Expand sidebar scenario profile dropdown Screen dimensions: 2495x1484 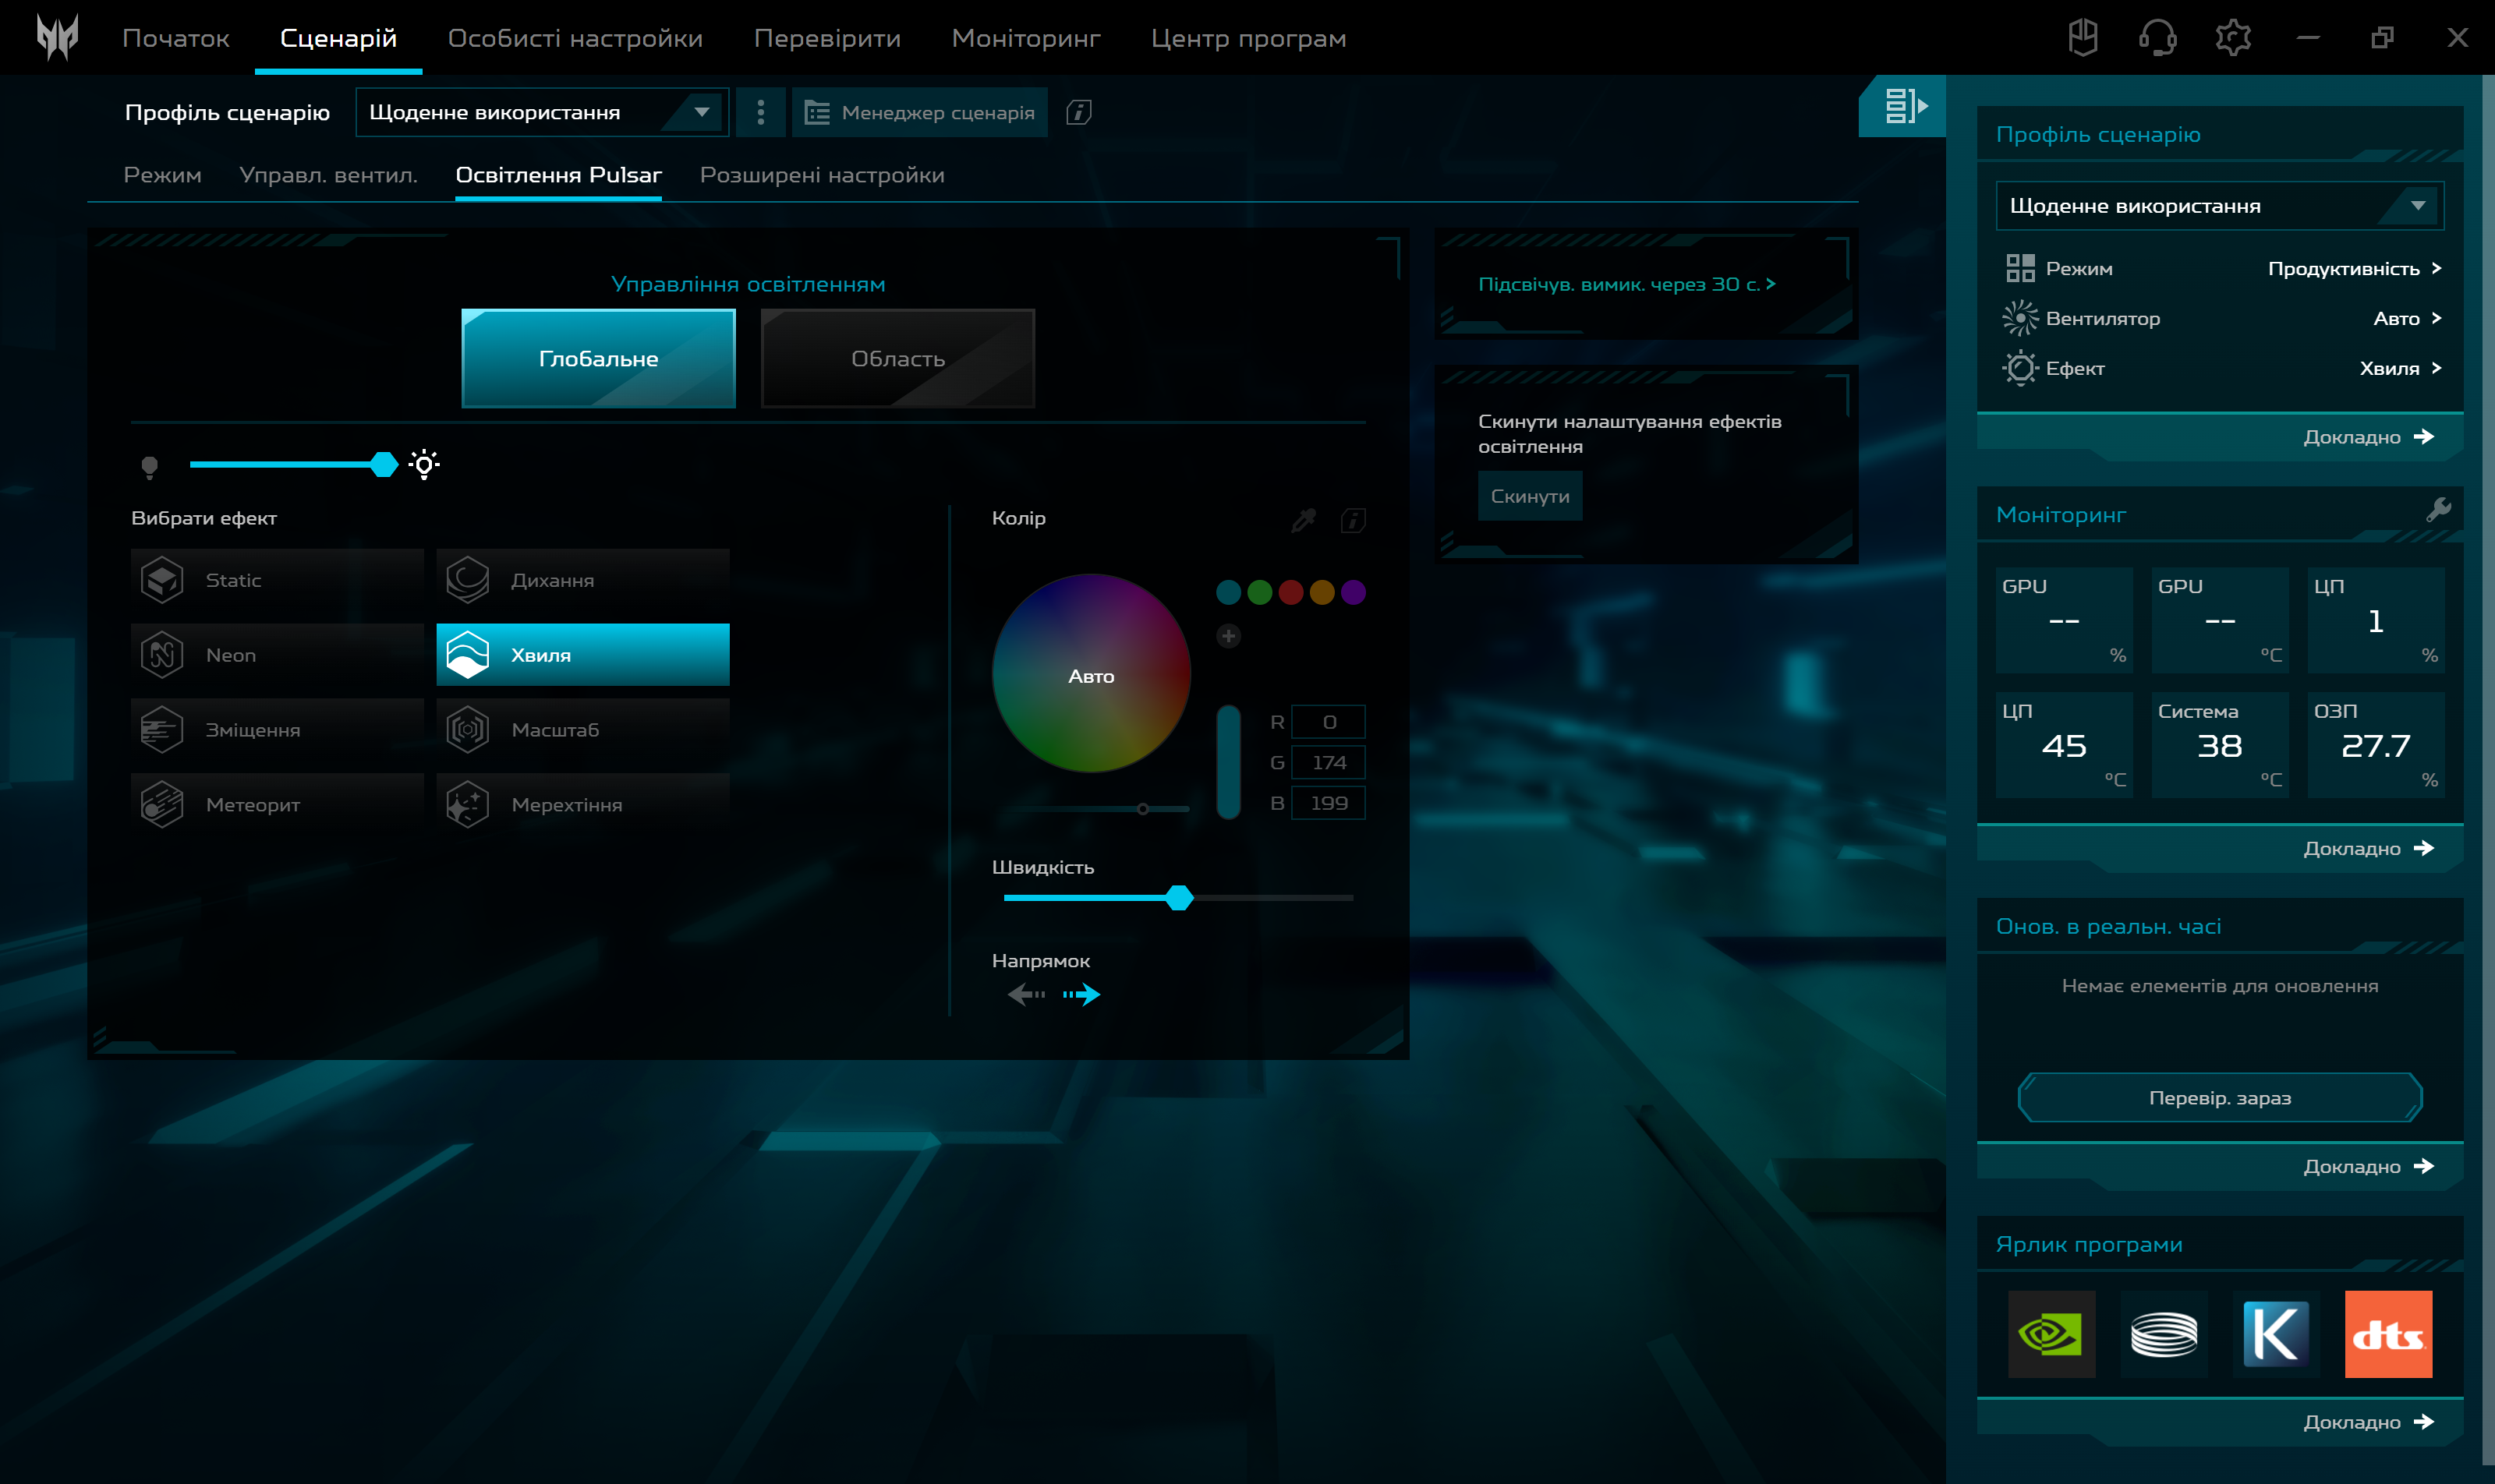coord(2219,206)
